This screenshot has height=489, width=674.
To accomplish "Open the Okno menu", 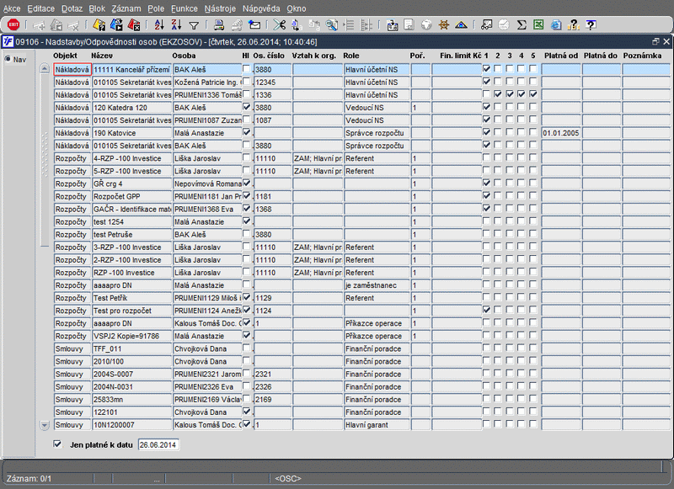I will pyautogui.click(x=297, y=8).
